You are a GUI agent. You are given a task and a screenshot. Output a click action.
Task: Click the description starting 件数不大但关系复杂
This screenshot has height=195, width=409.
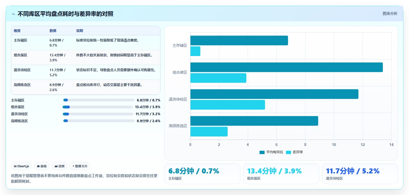(115, 55)
